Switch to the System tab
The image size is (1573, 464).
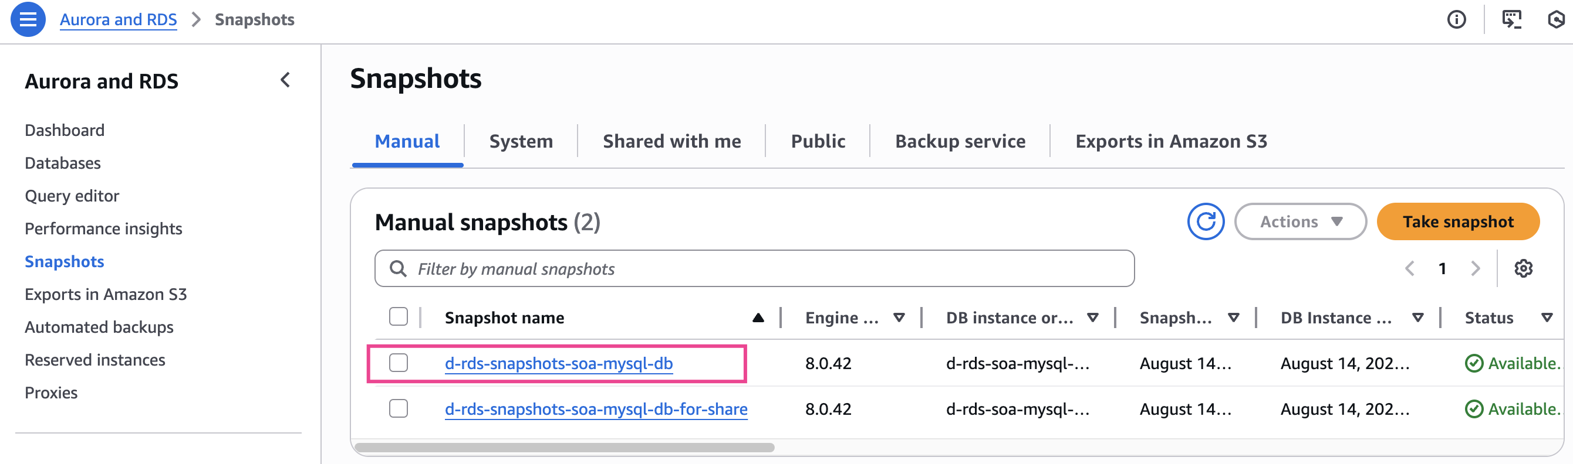(520, 141)
